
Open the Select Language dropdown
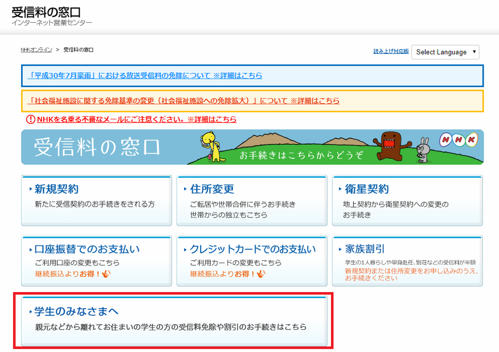click(444, 52)
